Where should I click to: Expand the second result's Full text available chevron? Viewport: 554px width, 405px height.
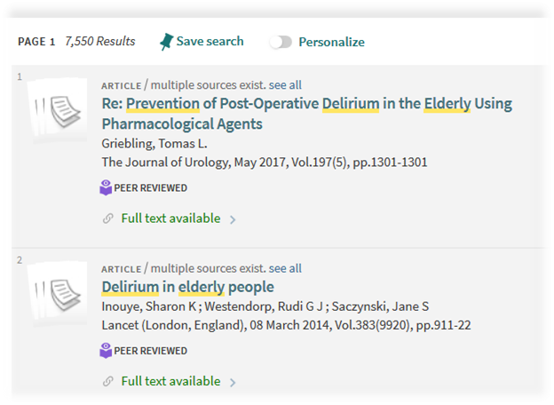[x=233, y=383]
